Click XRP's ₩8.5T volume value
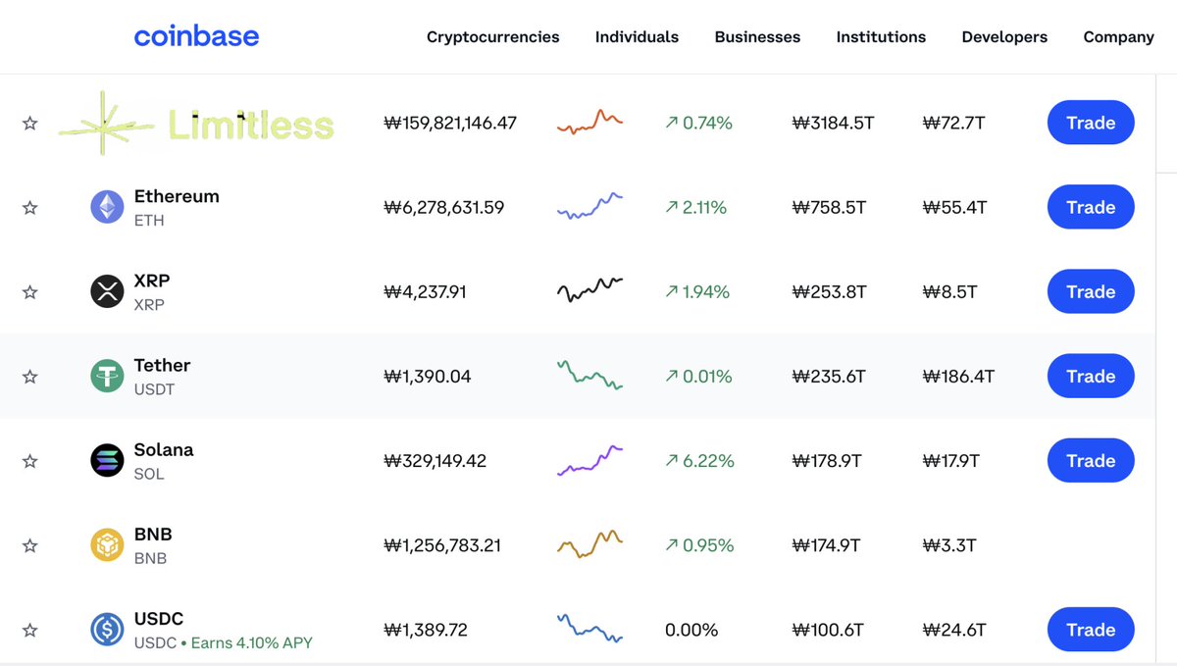The width and height of the screenshot is (1177, 666). click(x=949, y=291)
